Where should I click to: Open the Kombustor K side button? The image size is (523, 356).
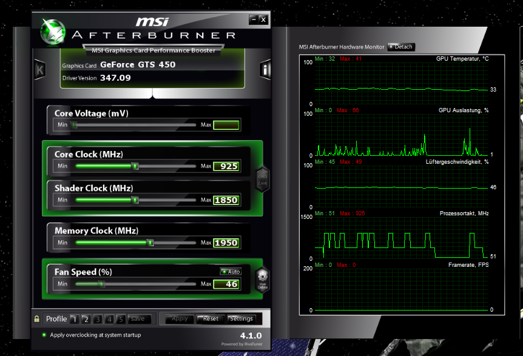(40, 70)
